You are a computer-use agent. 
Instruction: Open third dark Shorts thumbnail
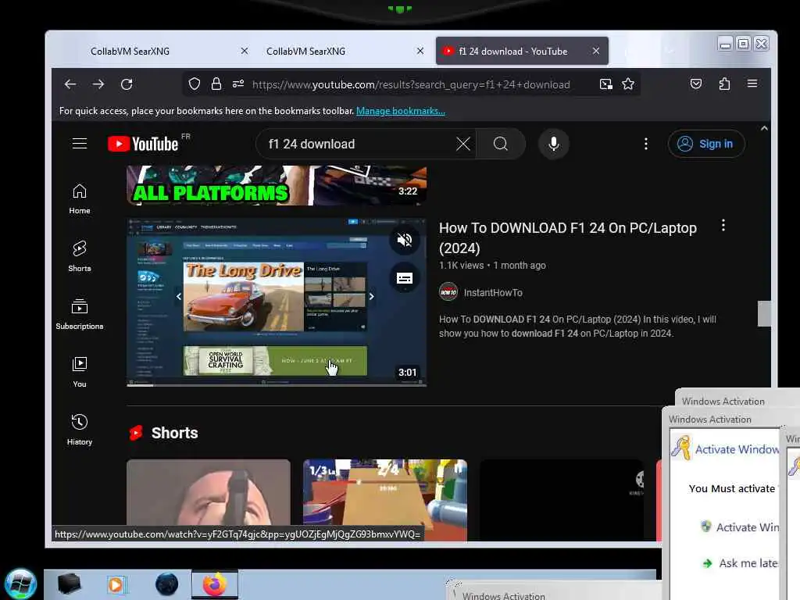(x=562, y=499)
